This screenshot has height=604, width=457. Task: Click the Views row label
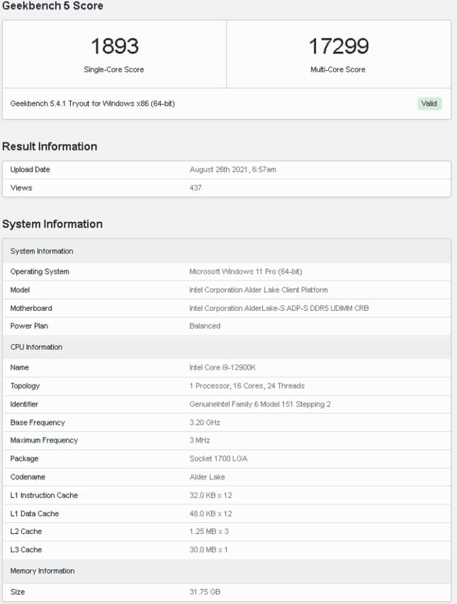[21, 188]
